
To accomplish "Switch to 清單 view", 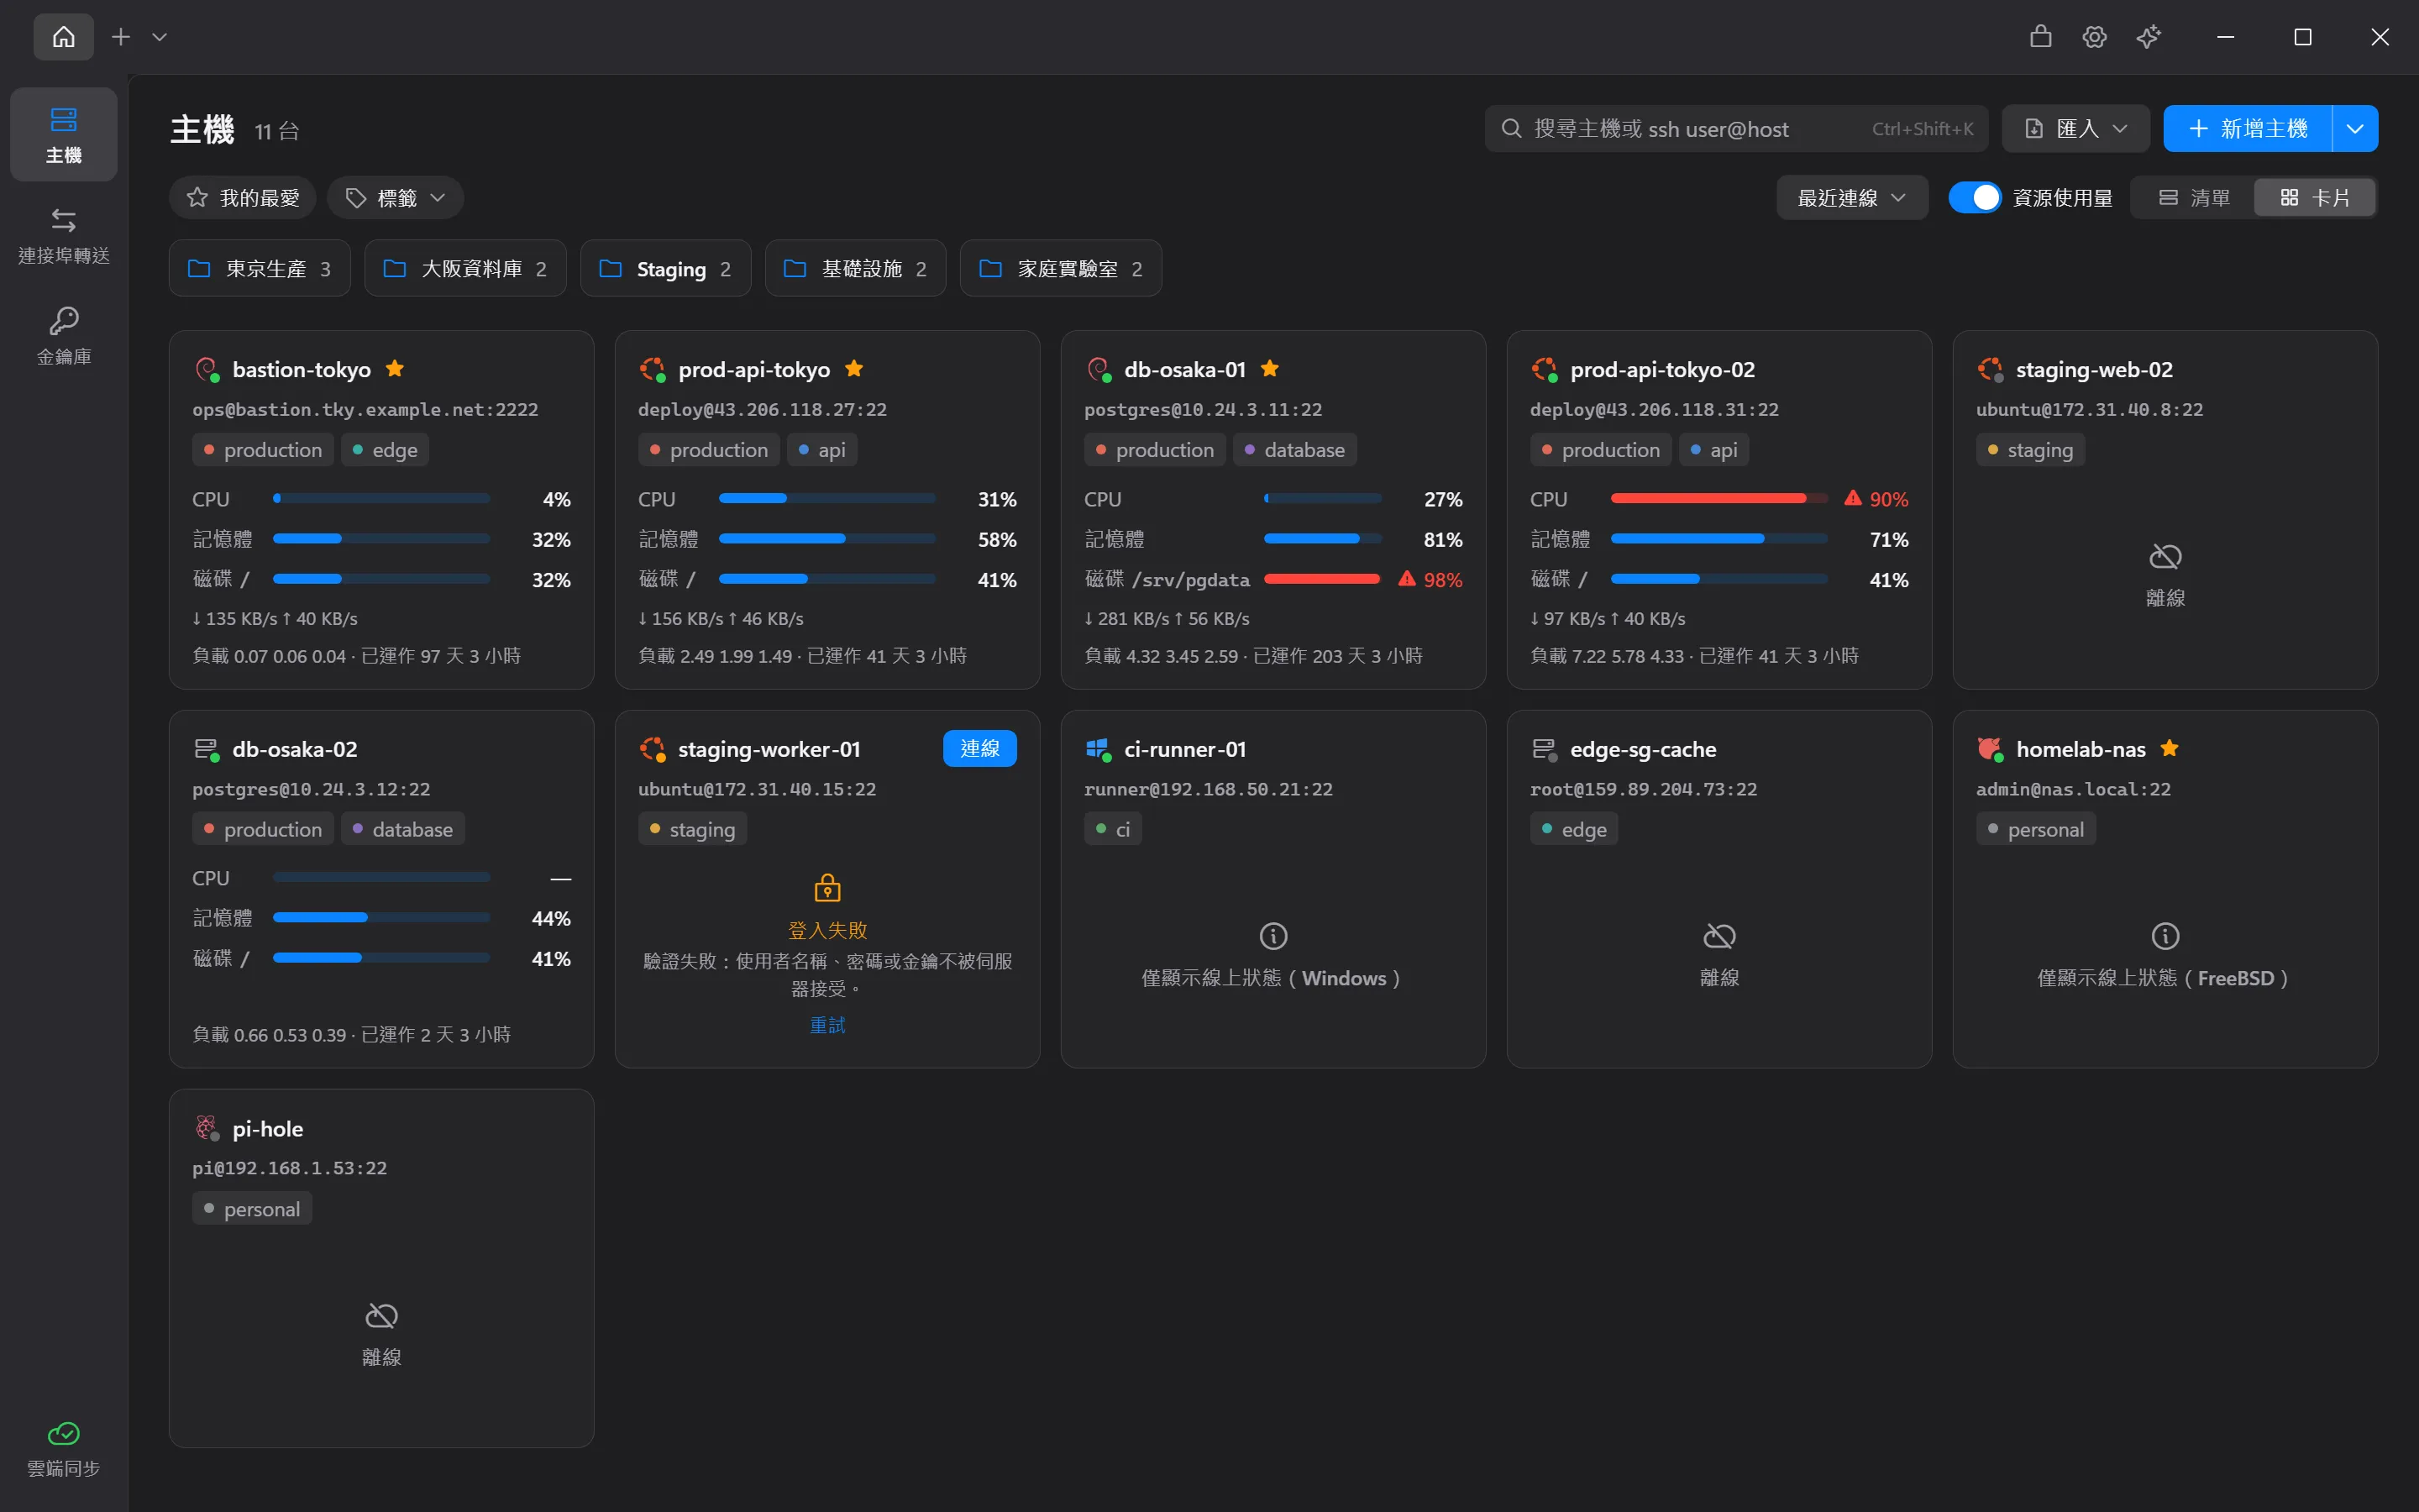I will [x=2194, y=198].
